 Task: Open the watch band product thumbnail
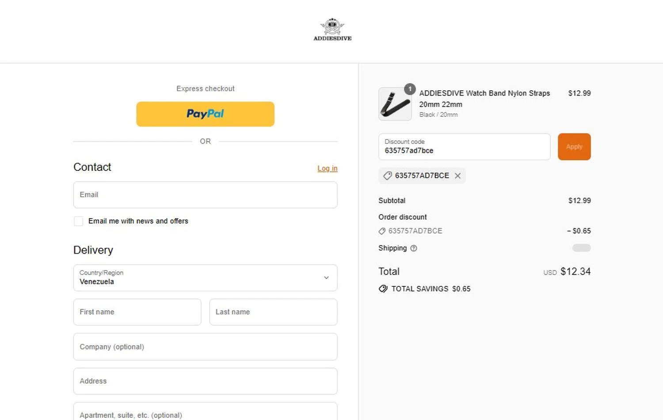(395, 104)
